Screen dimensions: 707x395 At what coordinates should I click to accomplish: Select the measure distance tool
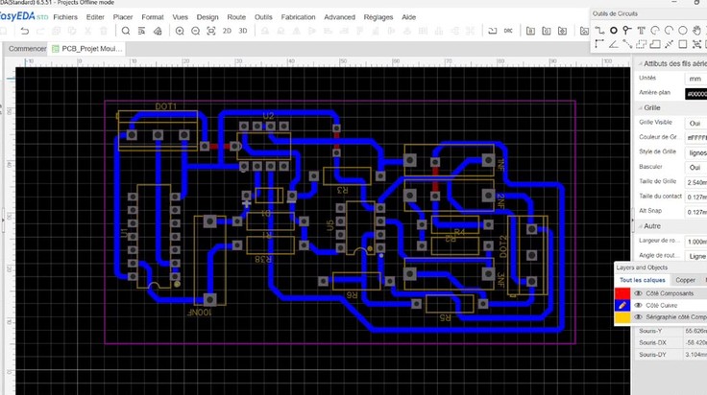670,44
